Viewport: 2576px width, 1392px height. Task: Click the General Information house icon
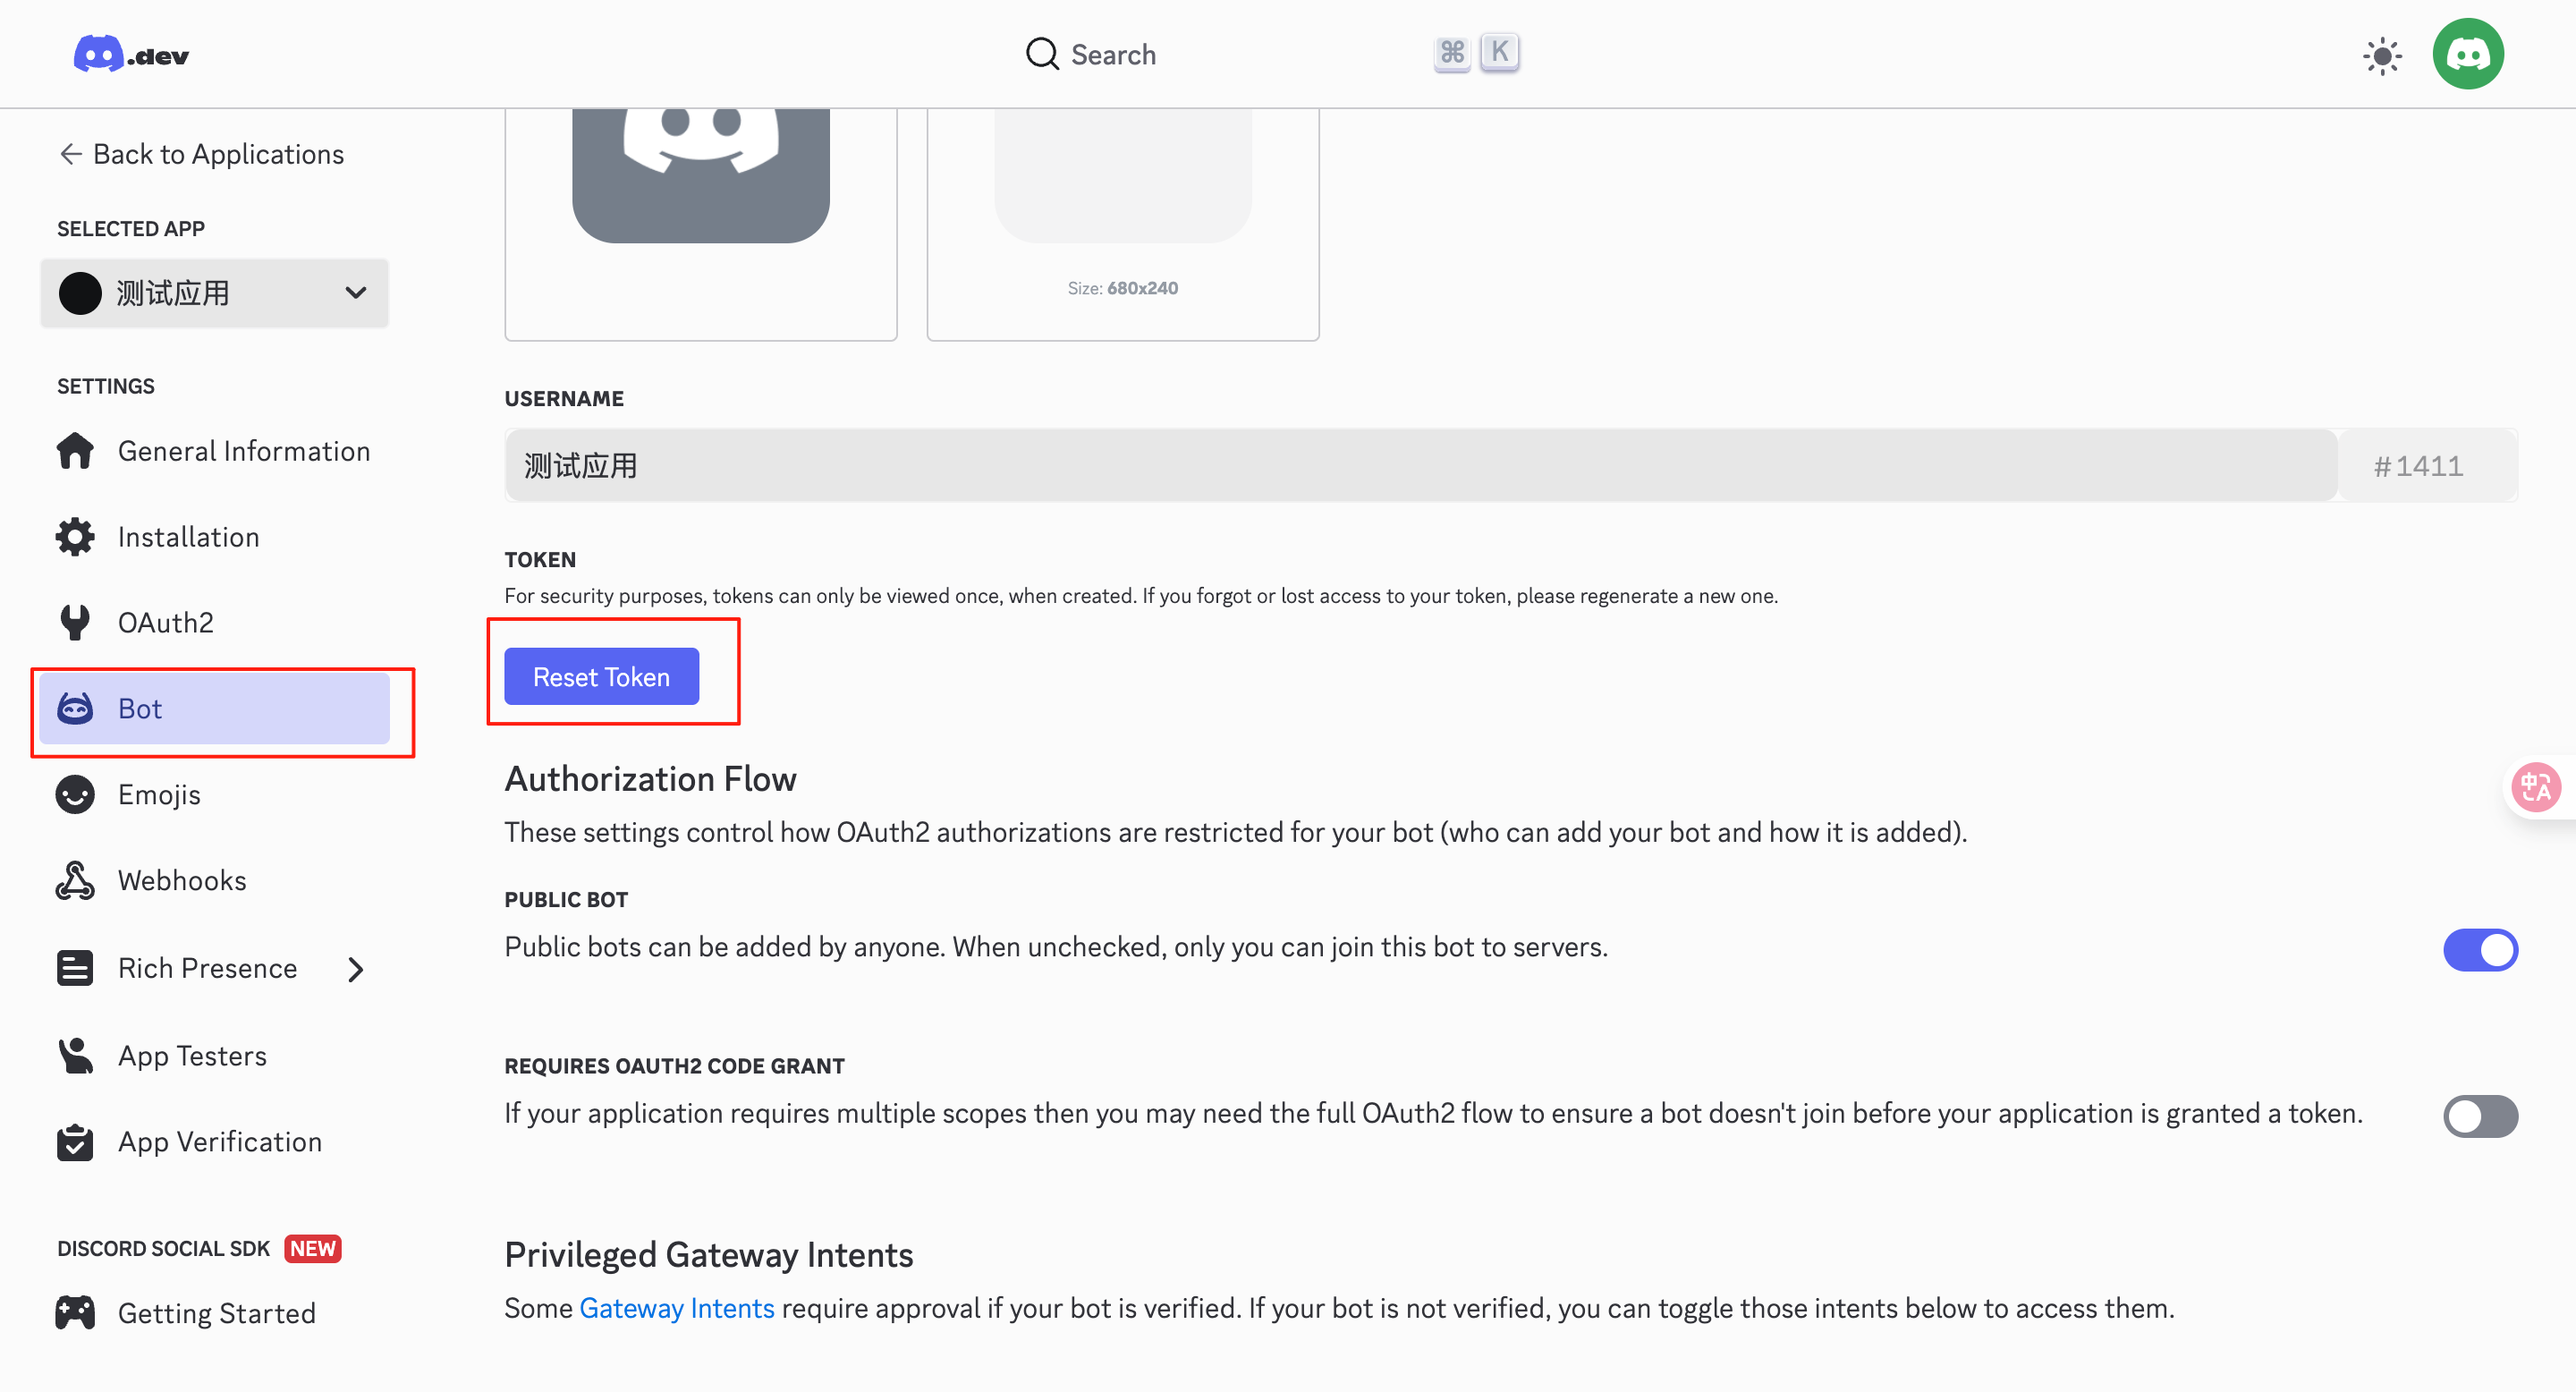pos(75,451)
